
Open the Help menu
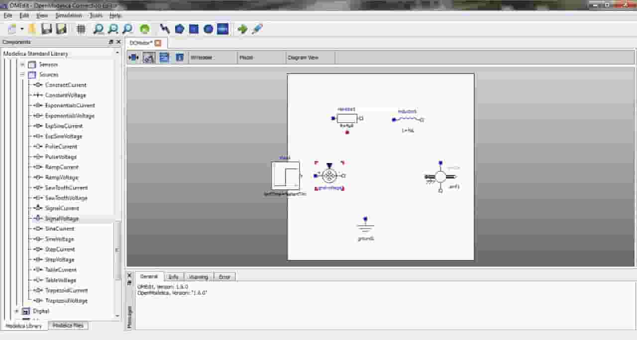(x=115, y=15)
